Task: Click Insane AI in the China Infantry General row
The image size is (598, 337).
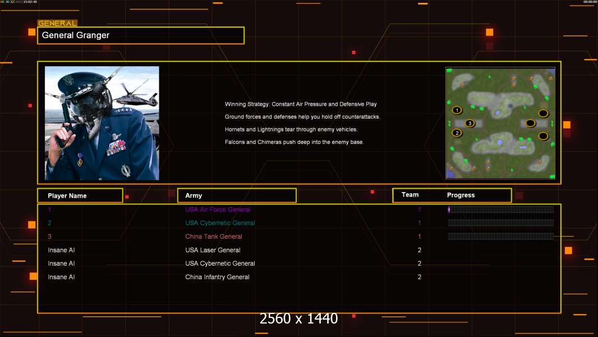Action: click(x=61, y=277)
